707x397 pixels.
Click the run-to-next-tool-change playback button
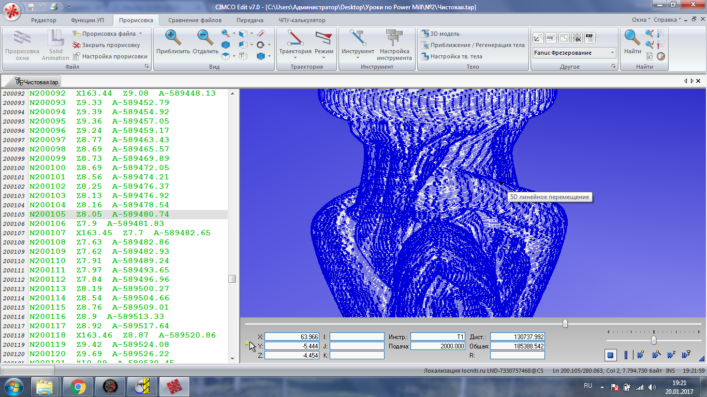[x=687, y=355]
